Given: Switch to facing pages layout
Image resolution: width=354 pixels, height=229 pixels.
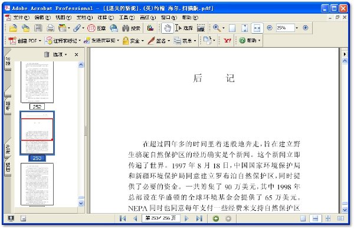Looking at the screenshot, I should (x=340, y=218).
